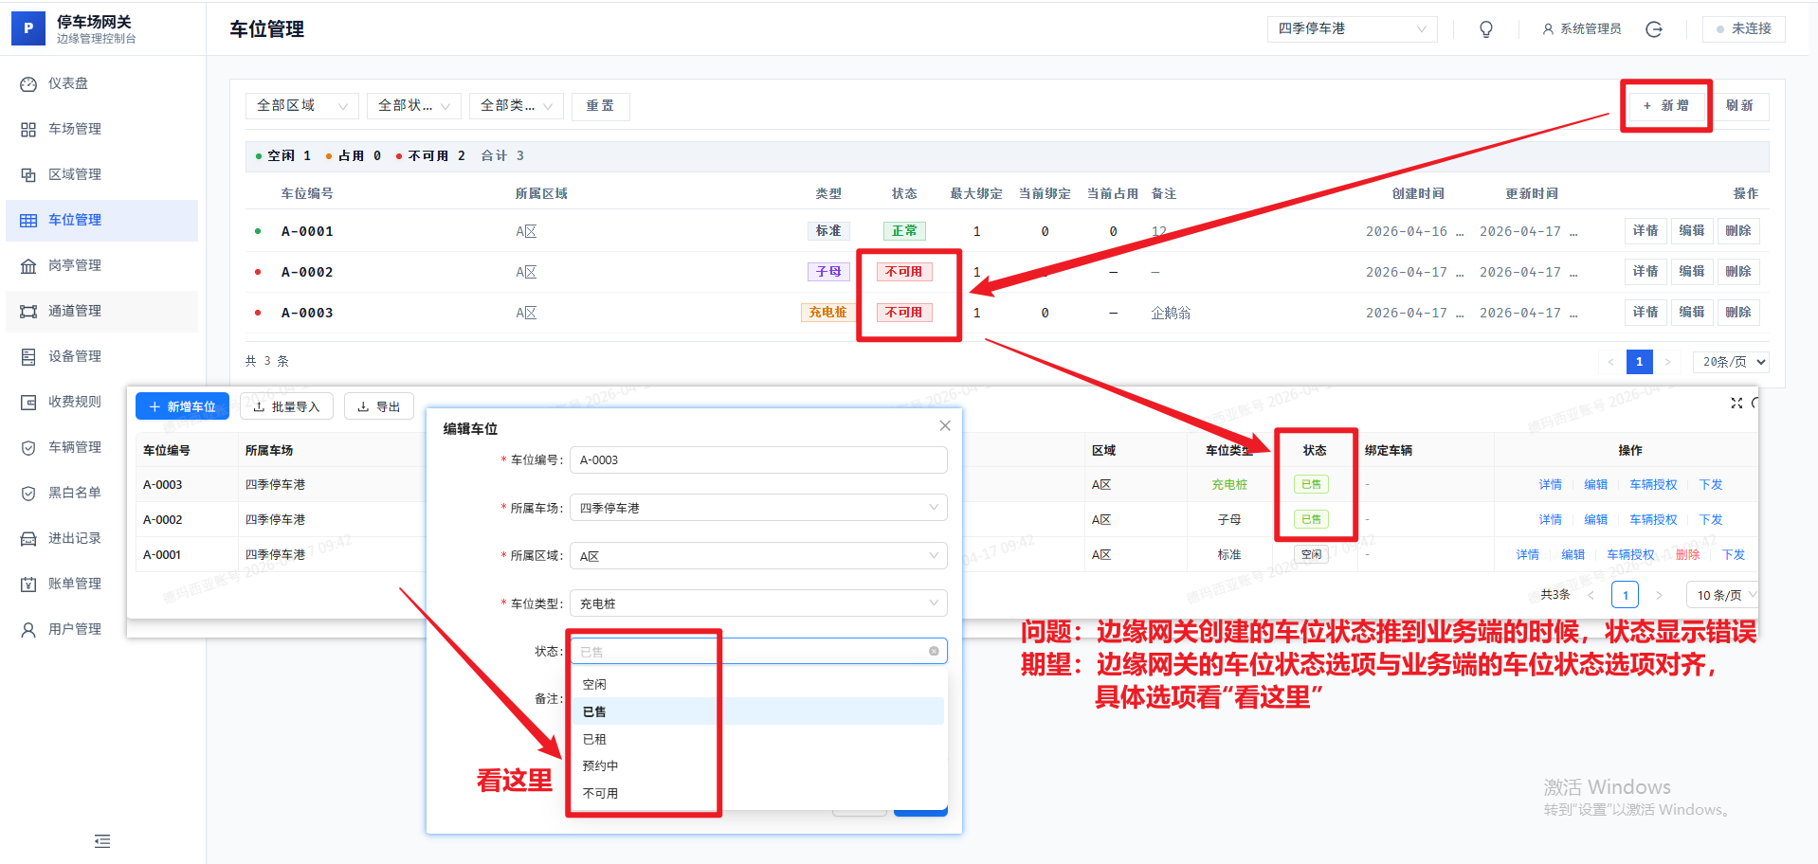The image size is (1818, 864).
Task: Click the 车位编号 input field in dialog
Action: 757,460
